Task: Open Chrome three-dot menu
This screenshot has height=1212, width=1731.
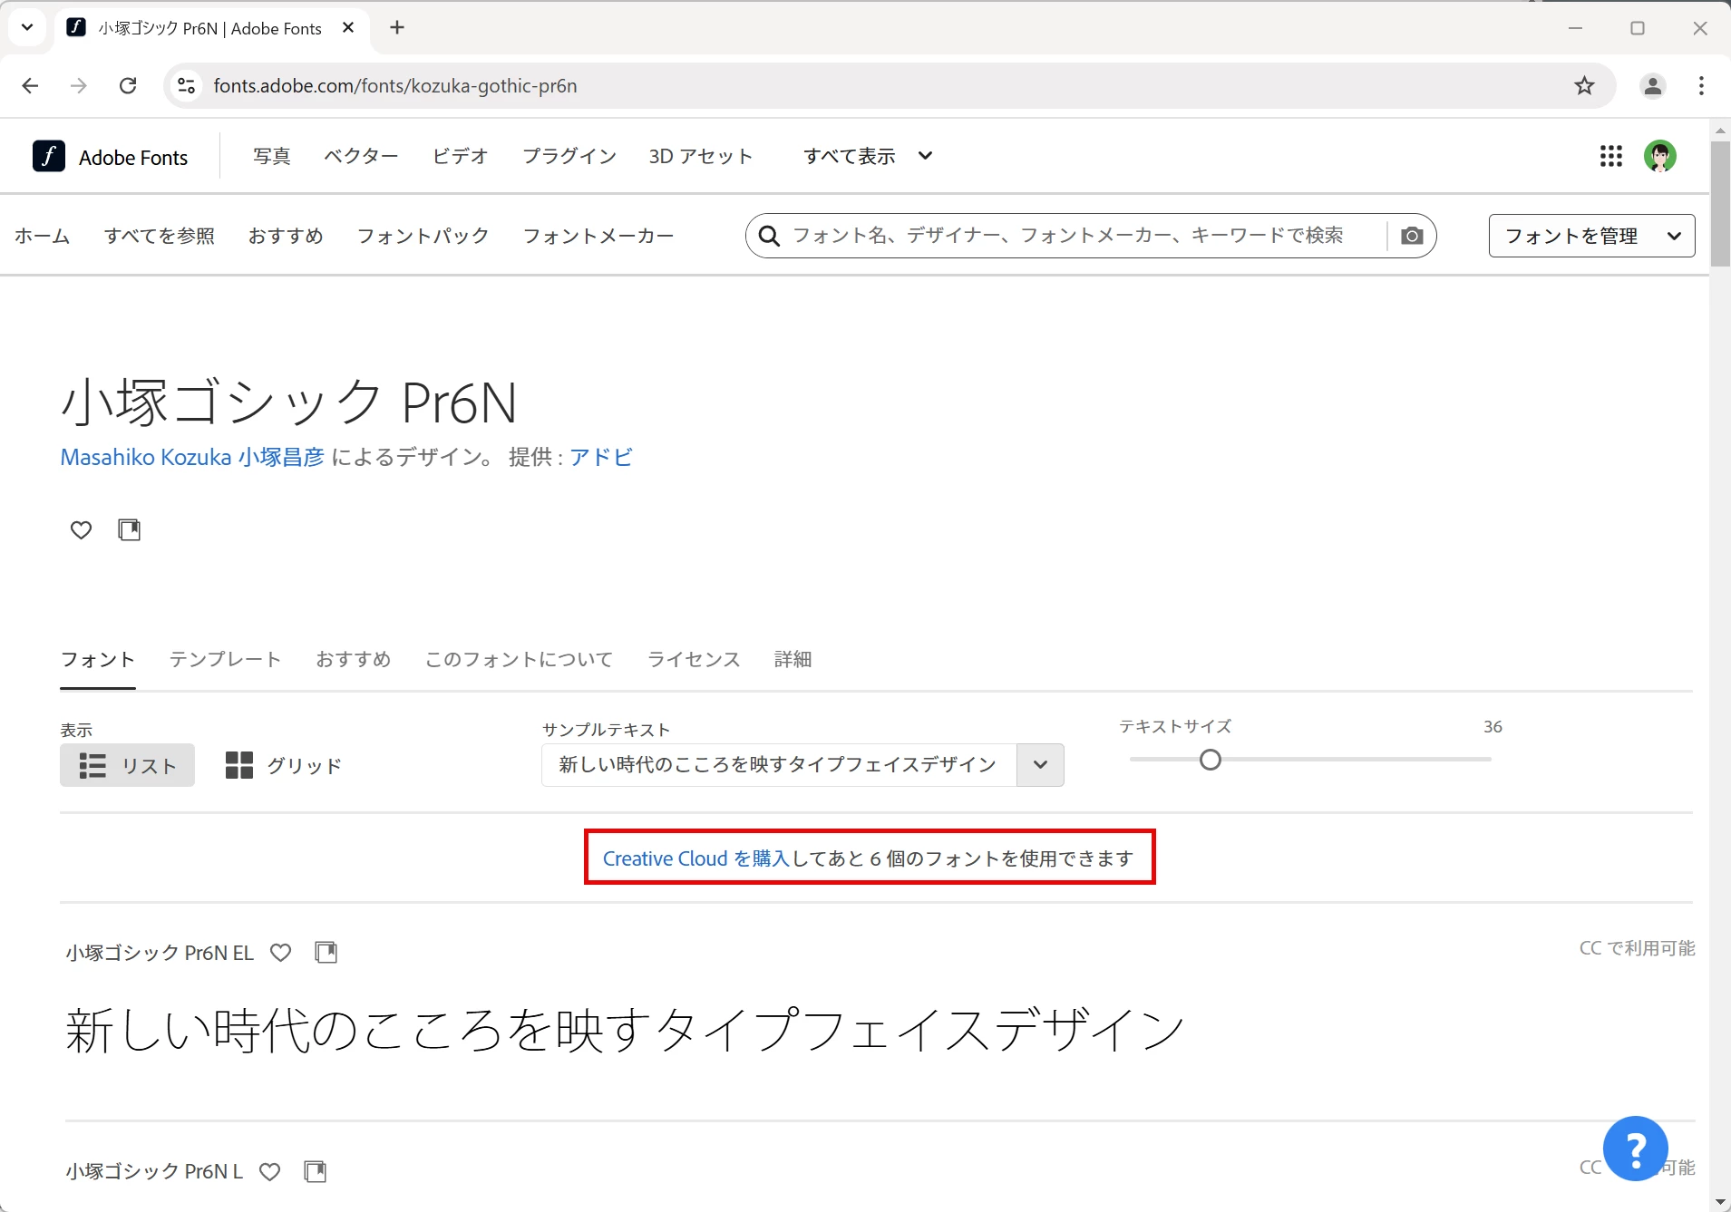Action: [1701, 85]
